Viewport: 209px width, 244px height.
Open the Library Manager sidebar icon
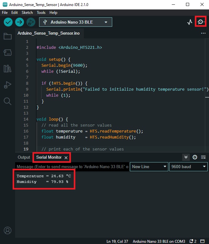pos(8,69)
